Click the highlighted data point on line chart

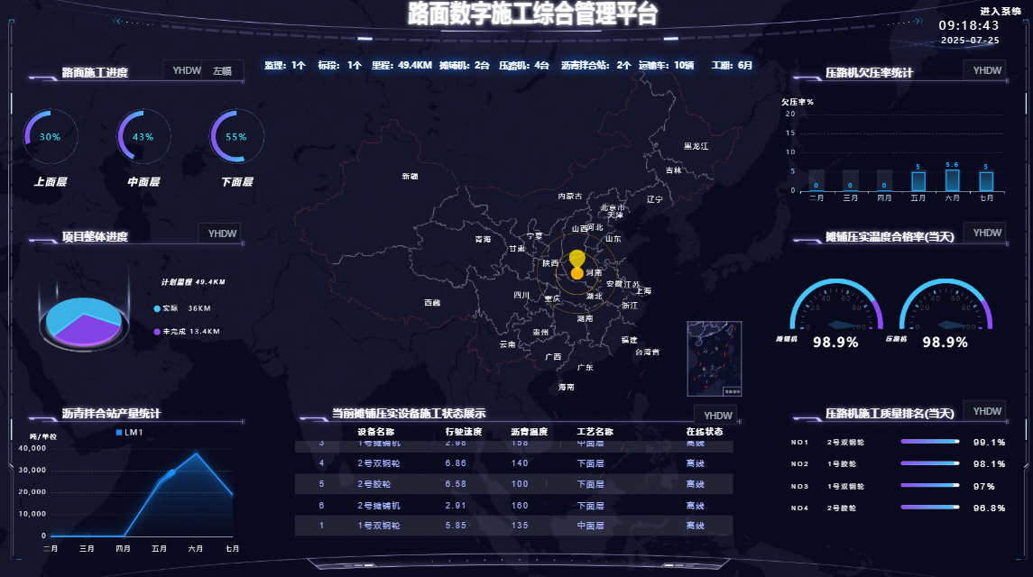[172, 473]
